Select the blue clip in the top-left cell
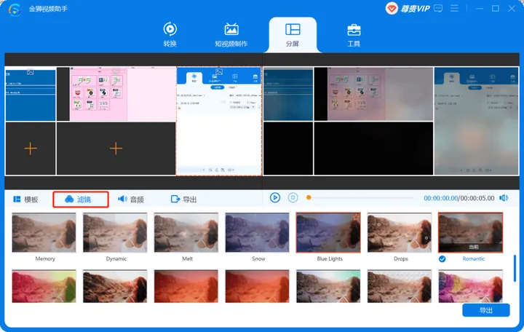 [x=31, y=95]
